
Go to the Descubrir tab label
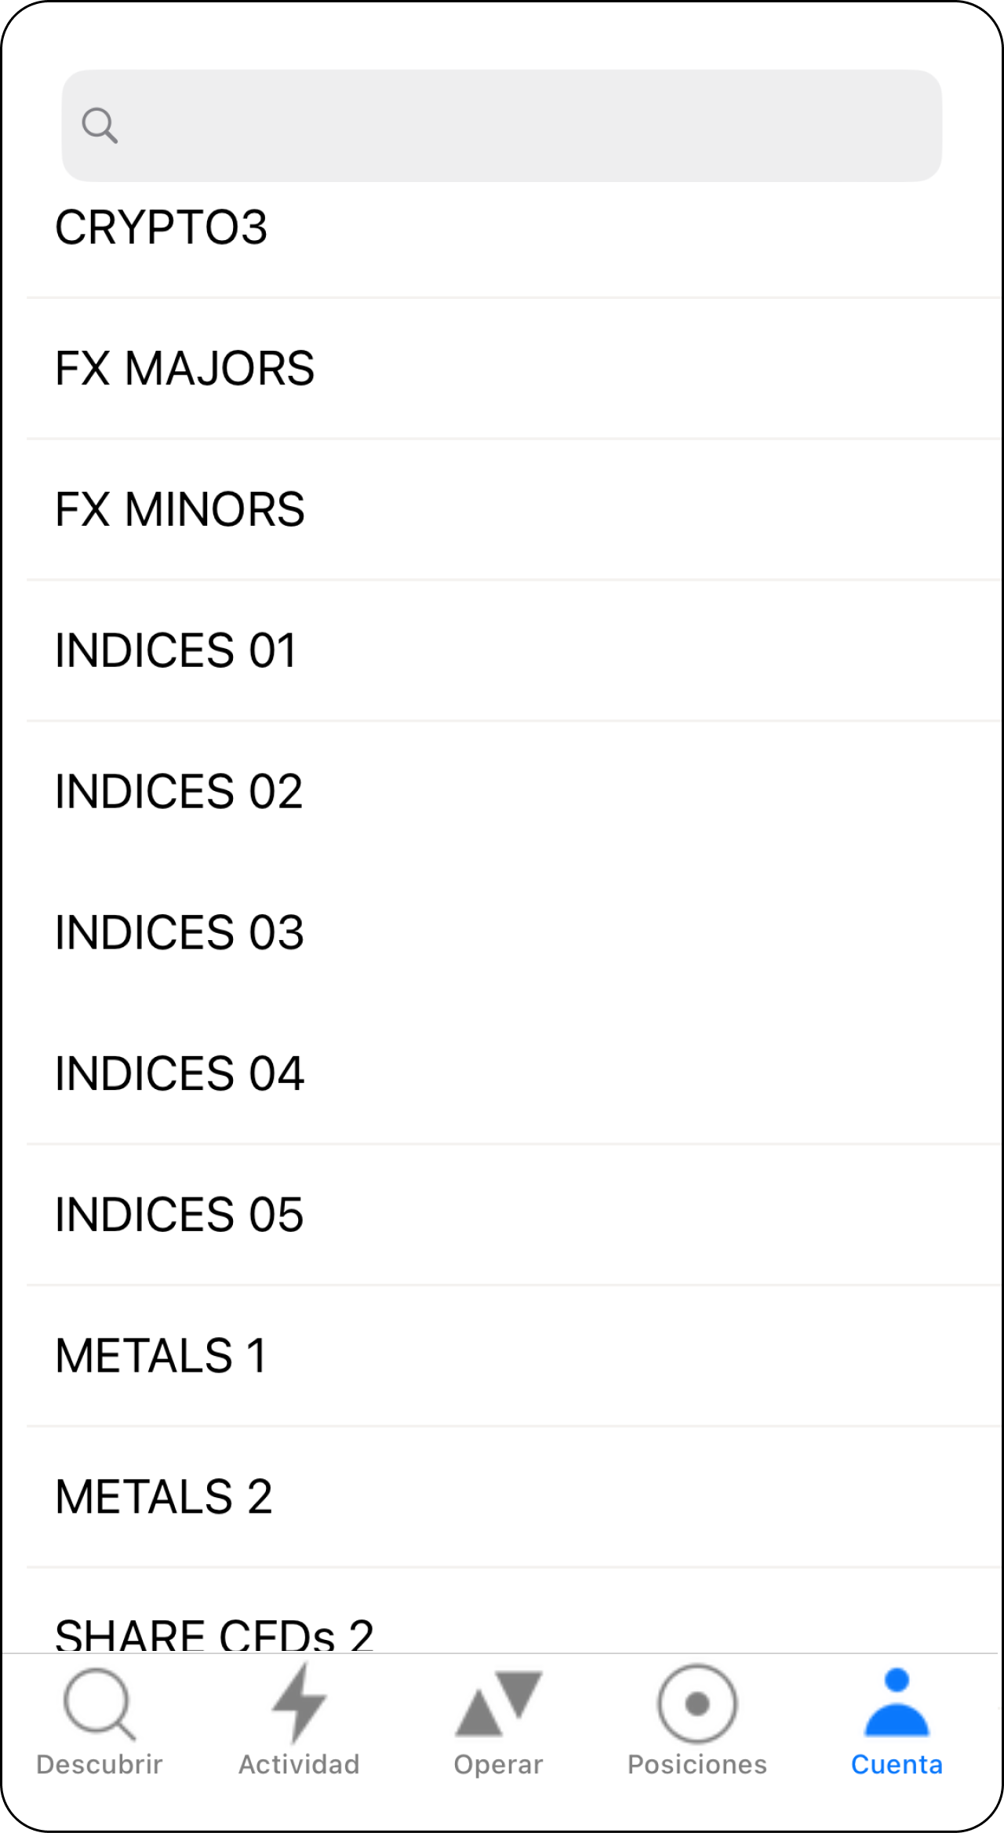[100, 1765]
